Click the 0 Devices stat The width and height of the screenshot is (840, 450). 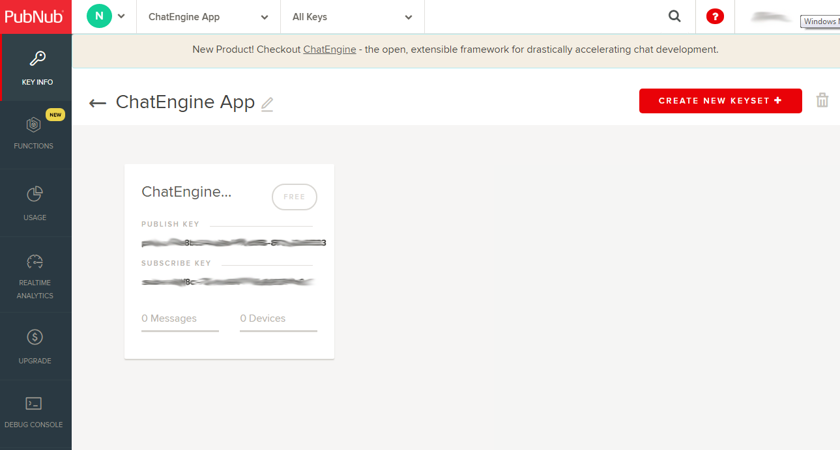coord(263,318)
